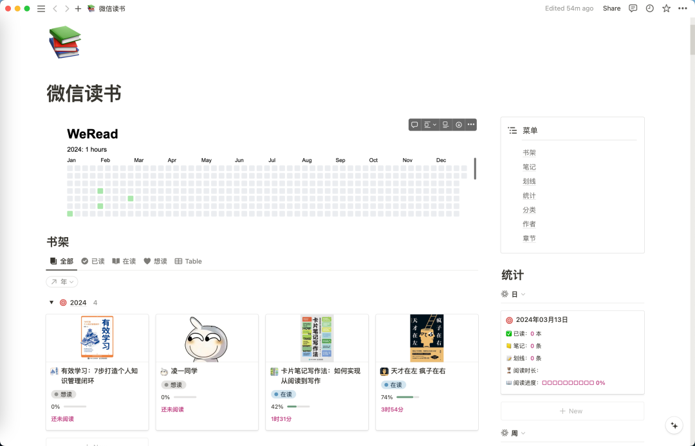Open 卡片笔记写作法 book cover thumbnail

317,339
